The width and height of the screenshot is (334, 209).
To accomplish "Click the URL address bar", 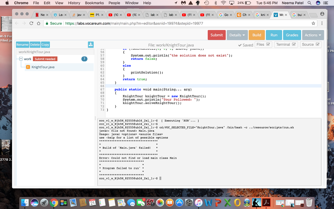I will pyautogui.click(x=176, y=24).
